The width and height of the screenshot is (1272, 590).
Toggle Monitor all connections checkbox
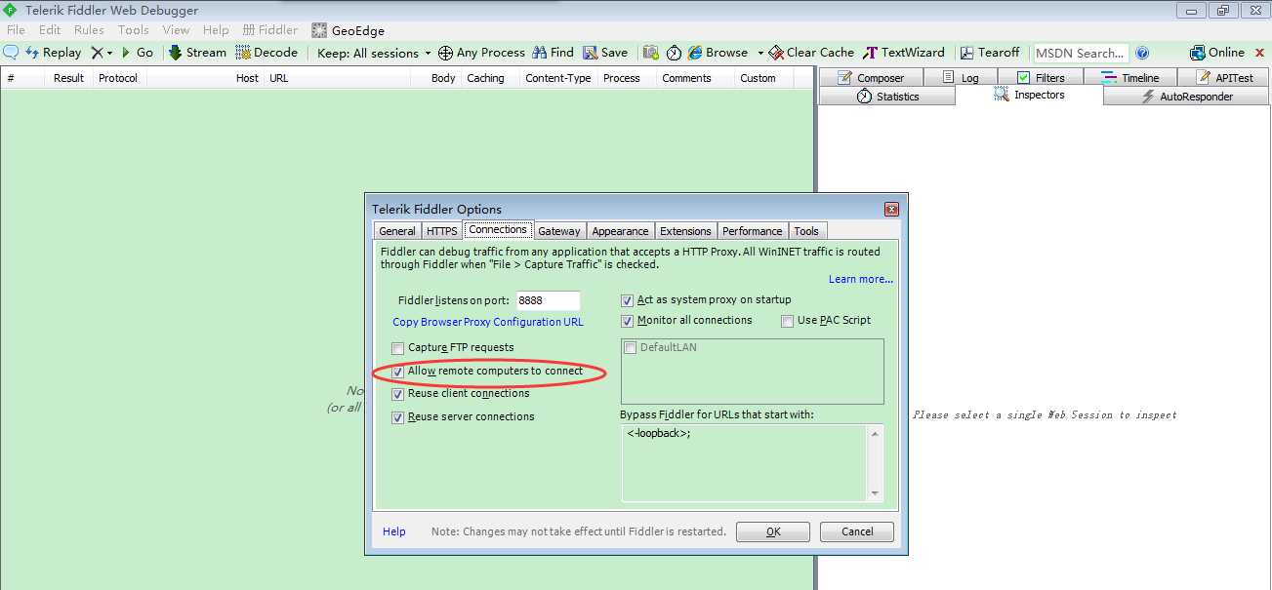click(x=628, y=321)
